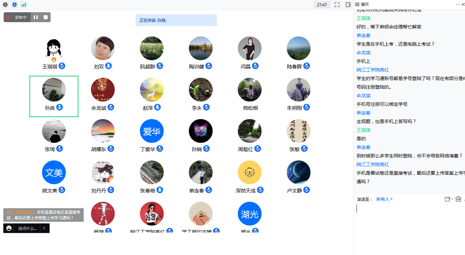Toggle microphone icon beside 赵萍
465x255 pixels.
coord(157,107)
